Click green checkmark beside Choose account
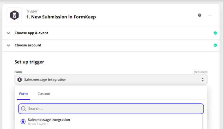The image size is (223, 129). (x=215, y=45)
